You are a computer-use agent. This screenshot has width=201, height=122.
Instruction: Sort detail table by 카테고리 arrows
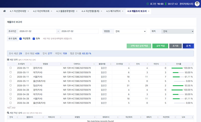coord(60,117)
